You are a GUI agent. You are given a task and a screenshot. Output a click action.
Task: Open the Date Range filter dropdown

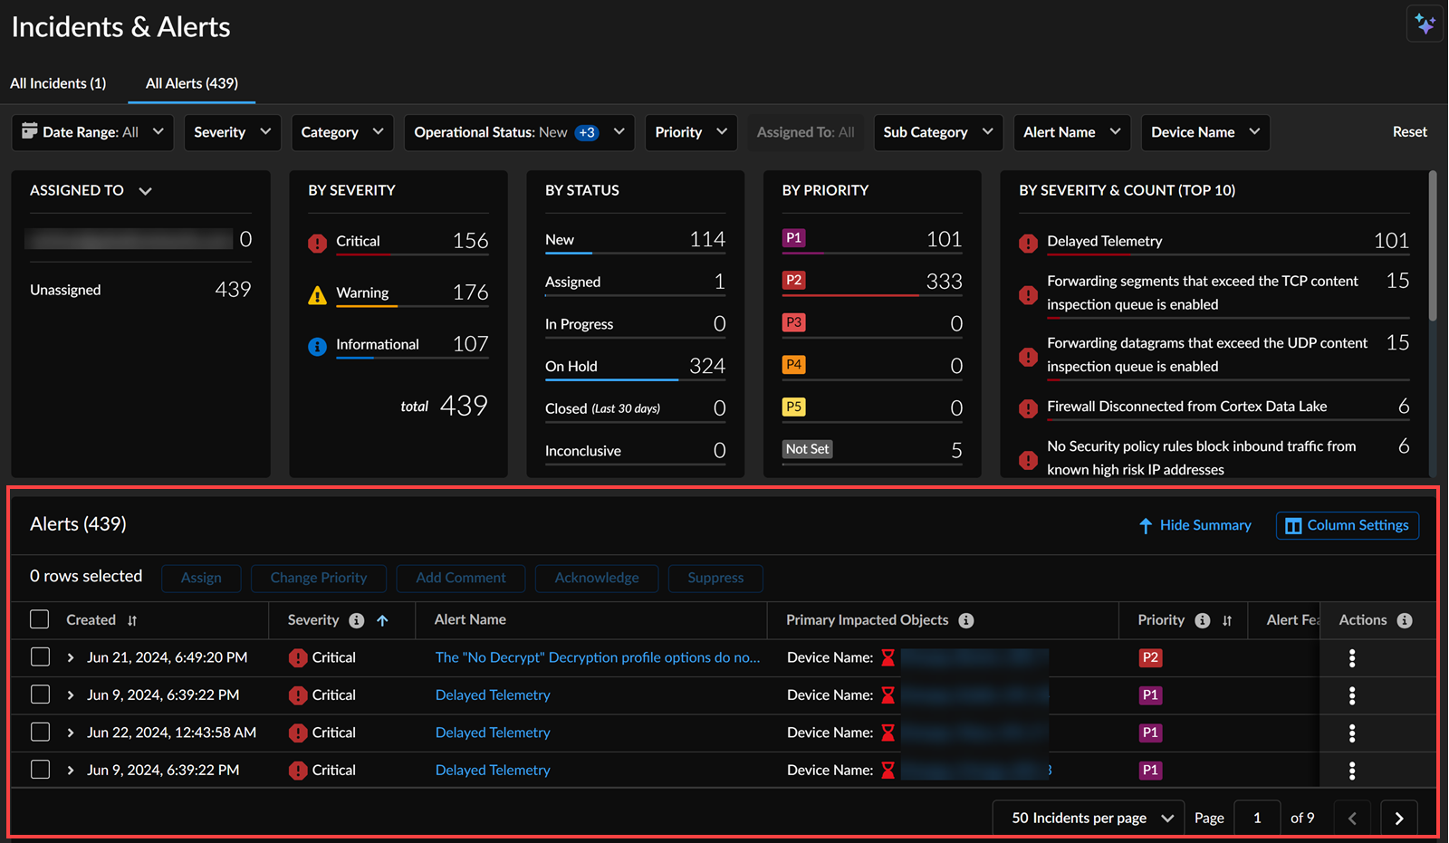click(x=92, y=132)
